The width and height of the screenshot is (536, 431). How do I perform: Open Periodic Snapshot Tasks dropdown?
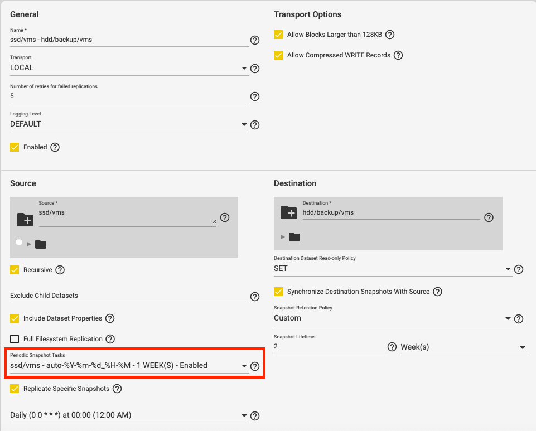pos(129,366)
